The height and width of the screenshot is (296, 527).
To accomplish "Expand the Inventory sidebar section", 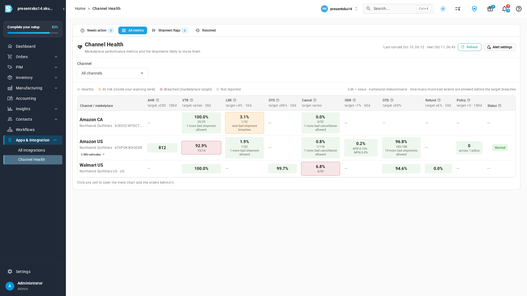I will tap(33, 78).
